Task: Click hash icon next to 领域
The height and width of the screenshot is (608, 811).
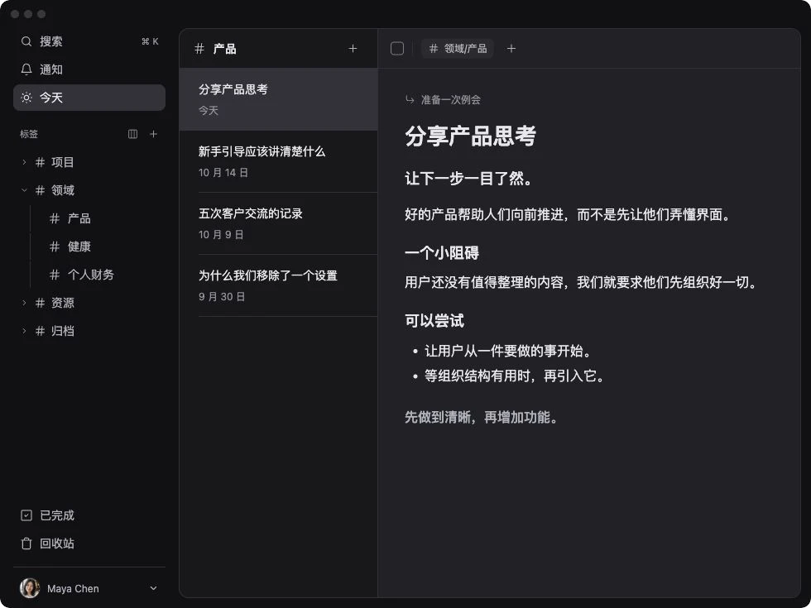Action: click(40, 190)
